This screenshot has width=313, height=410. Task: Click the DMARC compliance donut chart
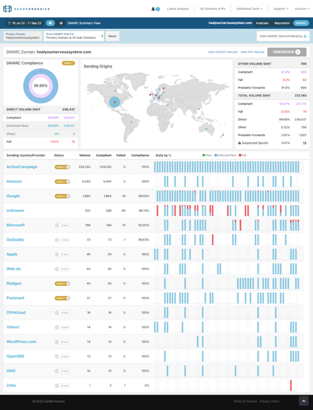pyautogui.click(x=40, y=86)
